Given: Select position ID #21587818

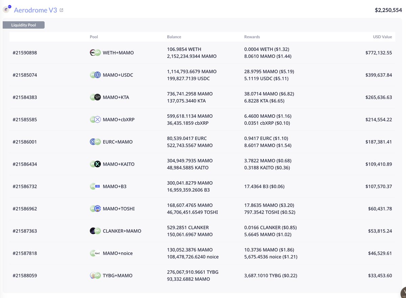Looking at the screenshot, I should pos(25,253).
